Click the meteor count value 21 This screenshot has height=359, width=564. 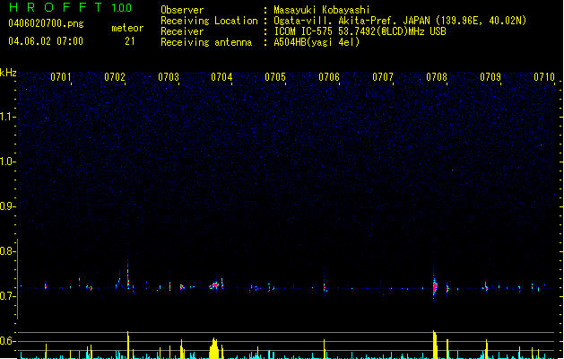tap(130, 41)
